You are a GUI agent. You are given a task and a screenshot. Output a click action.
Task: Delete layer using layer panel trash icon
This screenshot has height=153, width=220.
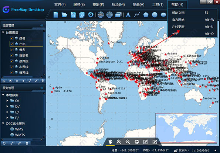[43, 81]
